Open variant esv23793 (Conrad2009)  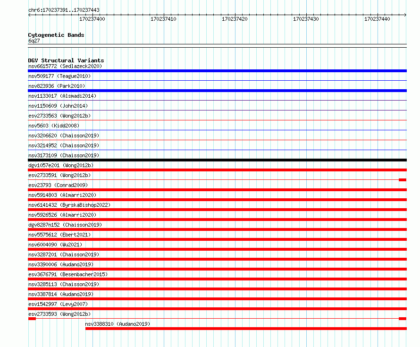[x=58, y=185]
